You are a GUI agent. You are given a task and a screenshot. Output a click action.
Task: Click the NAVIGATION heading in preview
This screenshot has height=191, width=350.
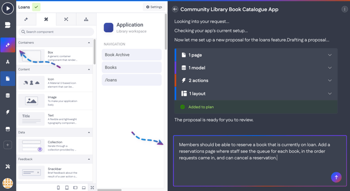click(114, 44)
